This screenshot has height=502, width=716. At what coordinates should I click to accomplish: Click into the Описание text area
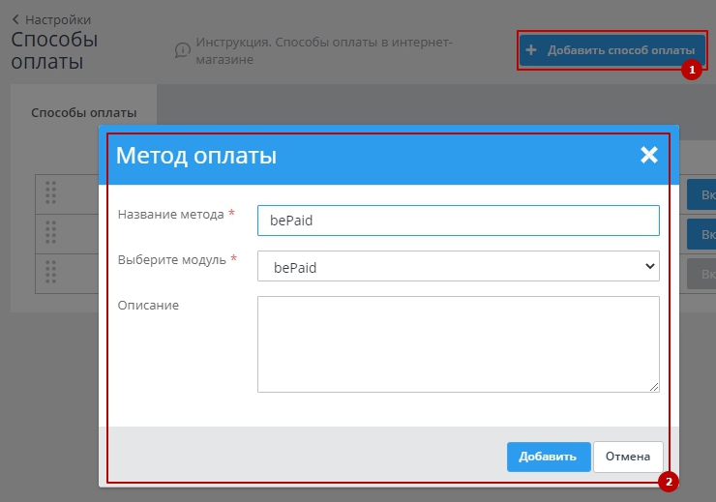pyautogui.click(x=458, y=343)
